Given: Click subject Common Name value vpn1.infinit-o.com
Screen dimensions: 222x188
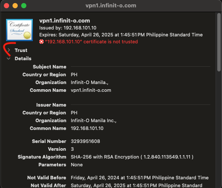Looking at the screenshot, I should pyautogui.click(x=91, y=90).
